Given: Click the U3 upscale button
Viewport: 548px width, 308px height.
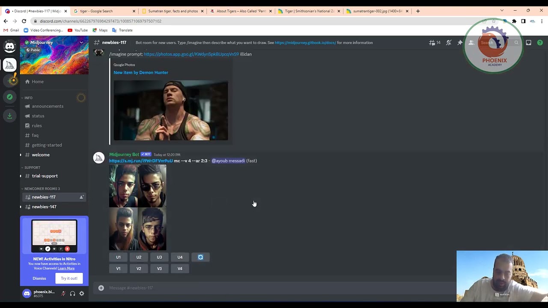Looking at the screenshot, I should click(159, 257).
